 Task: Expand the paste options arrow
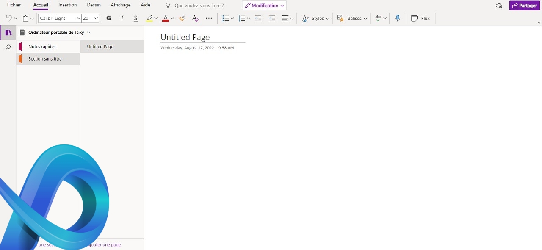click(32, 19)
